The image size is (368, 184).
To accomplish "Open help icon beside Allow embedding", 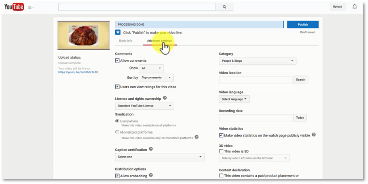I will [x=151, y=175].
